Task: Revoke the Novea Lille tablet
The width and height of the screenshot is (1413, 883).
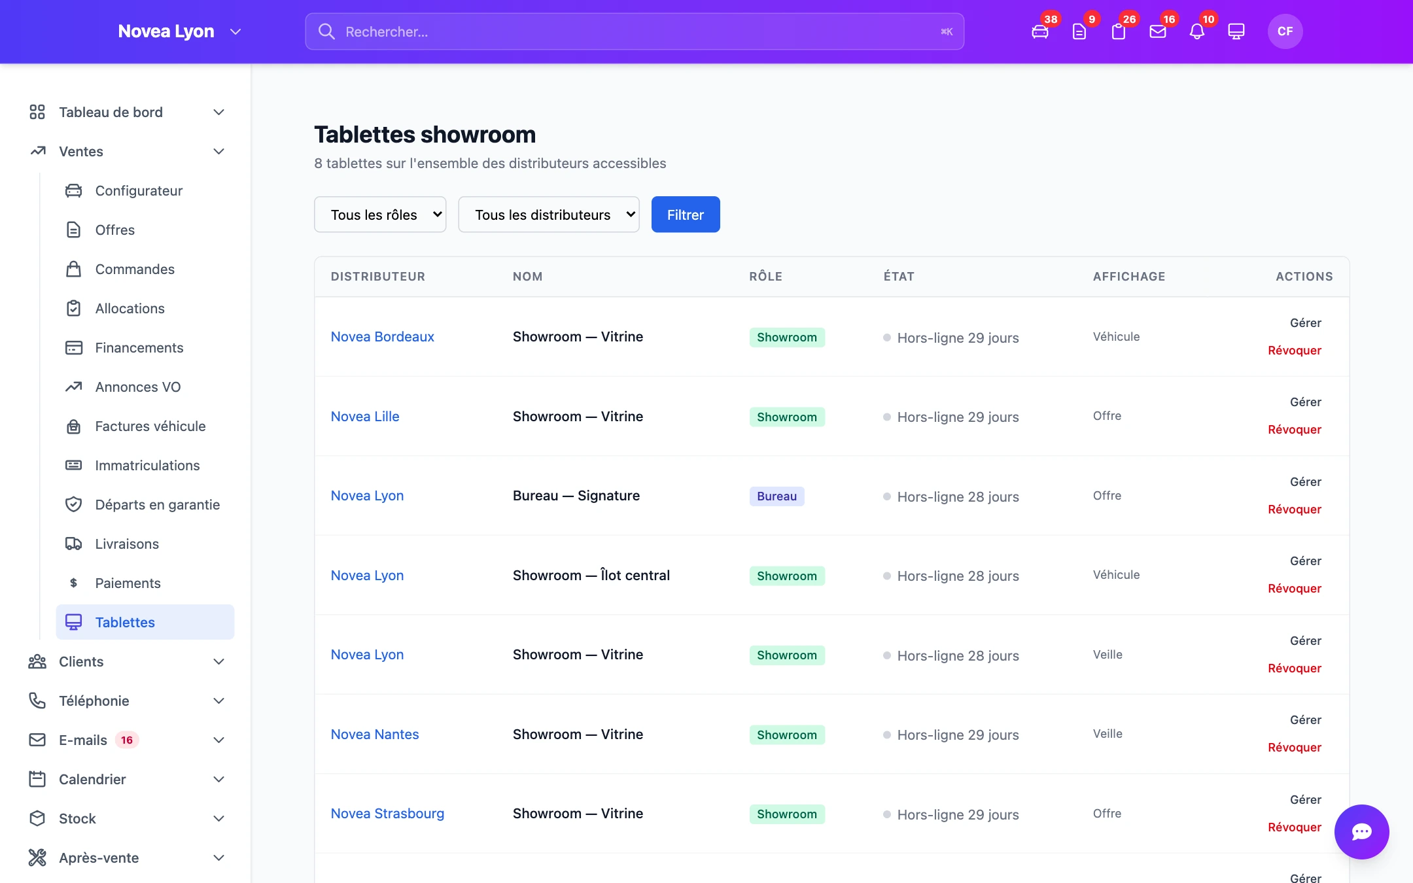Action: tap(1295, 430)
